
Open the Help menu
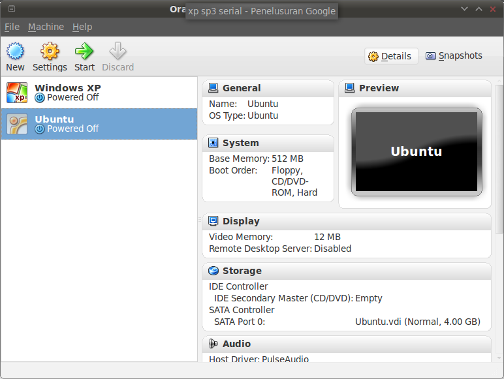tap(82, 27)
